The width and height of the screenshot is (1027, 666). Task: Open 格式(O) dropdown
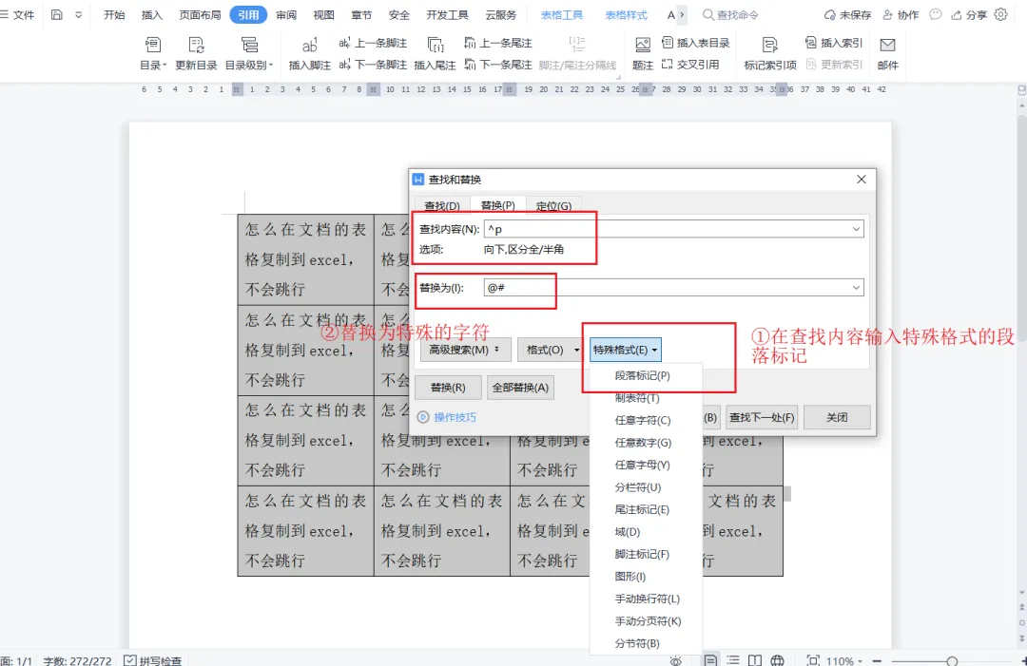click(x=551, y=350)
